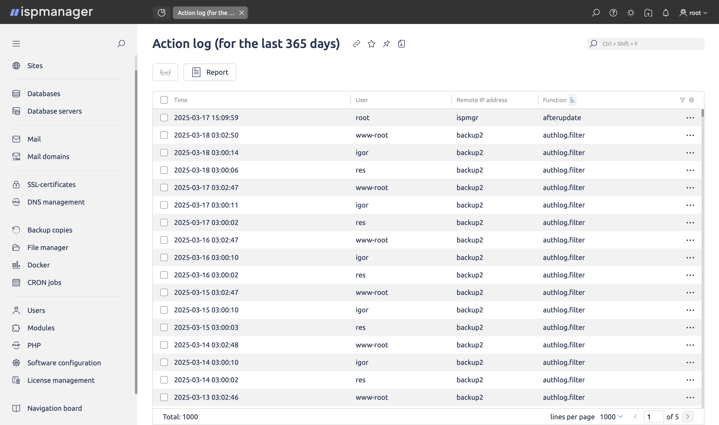Check the row for 2025-03-17 15:09:59
This screenshot has height=425, width=719.
[x=164, y=117]
